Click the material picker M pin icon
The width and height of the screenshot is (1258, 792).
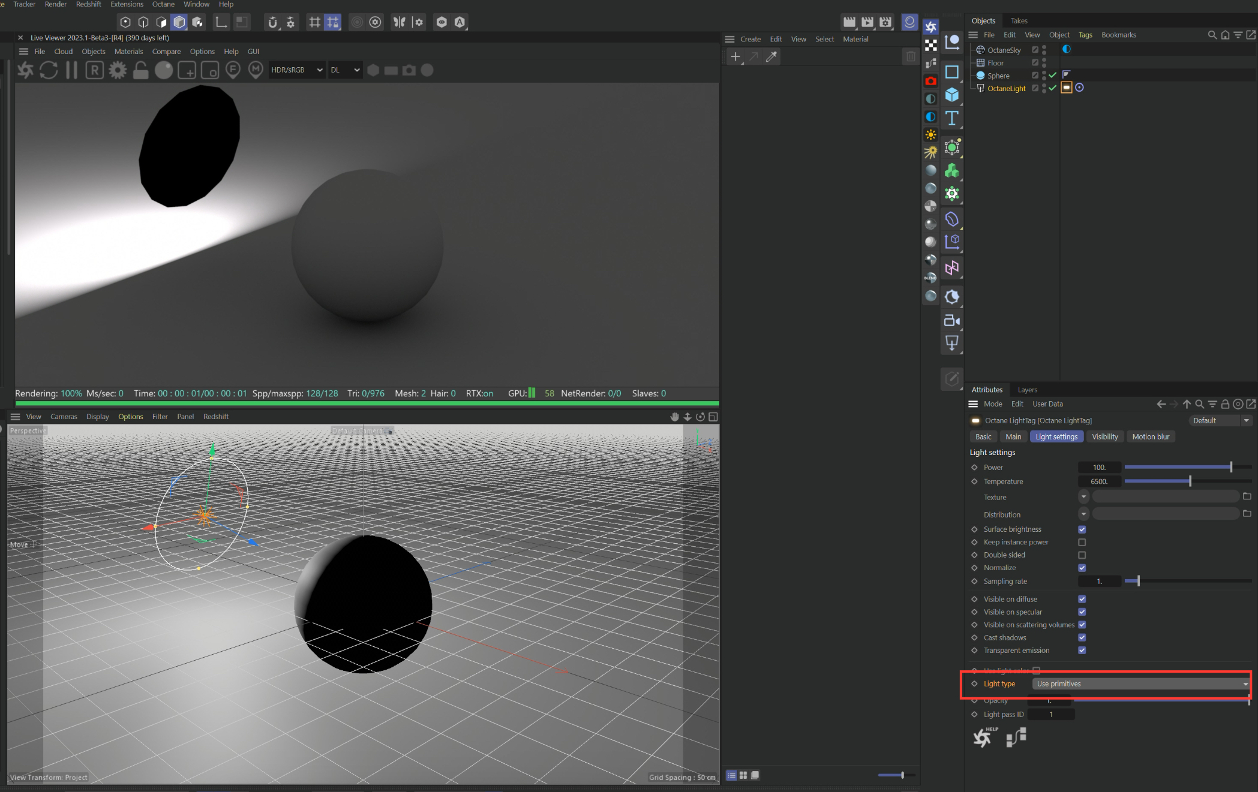[x=256, y=70]
